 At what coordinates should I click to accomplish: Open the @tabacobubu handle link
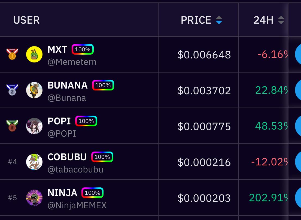(x=75, y=169)
